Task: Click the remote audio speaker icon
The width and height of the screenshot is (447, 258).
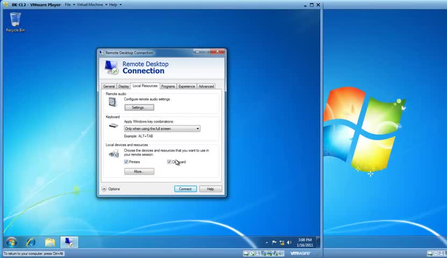Action: 113,102
